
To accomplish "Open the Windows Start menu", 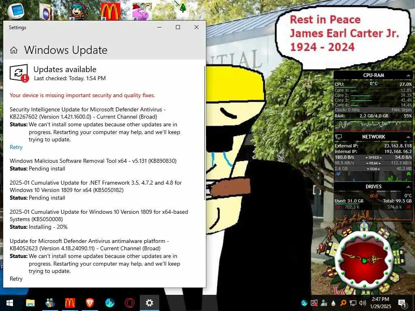I will coord(10,303).
